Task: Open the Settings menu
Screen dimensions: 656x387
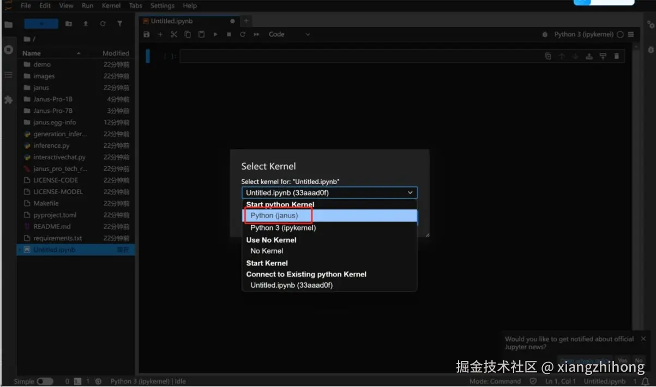Action: coord(162,5)
